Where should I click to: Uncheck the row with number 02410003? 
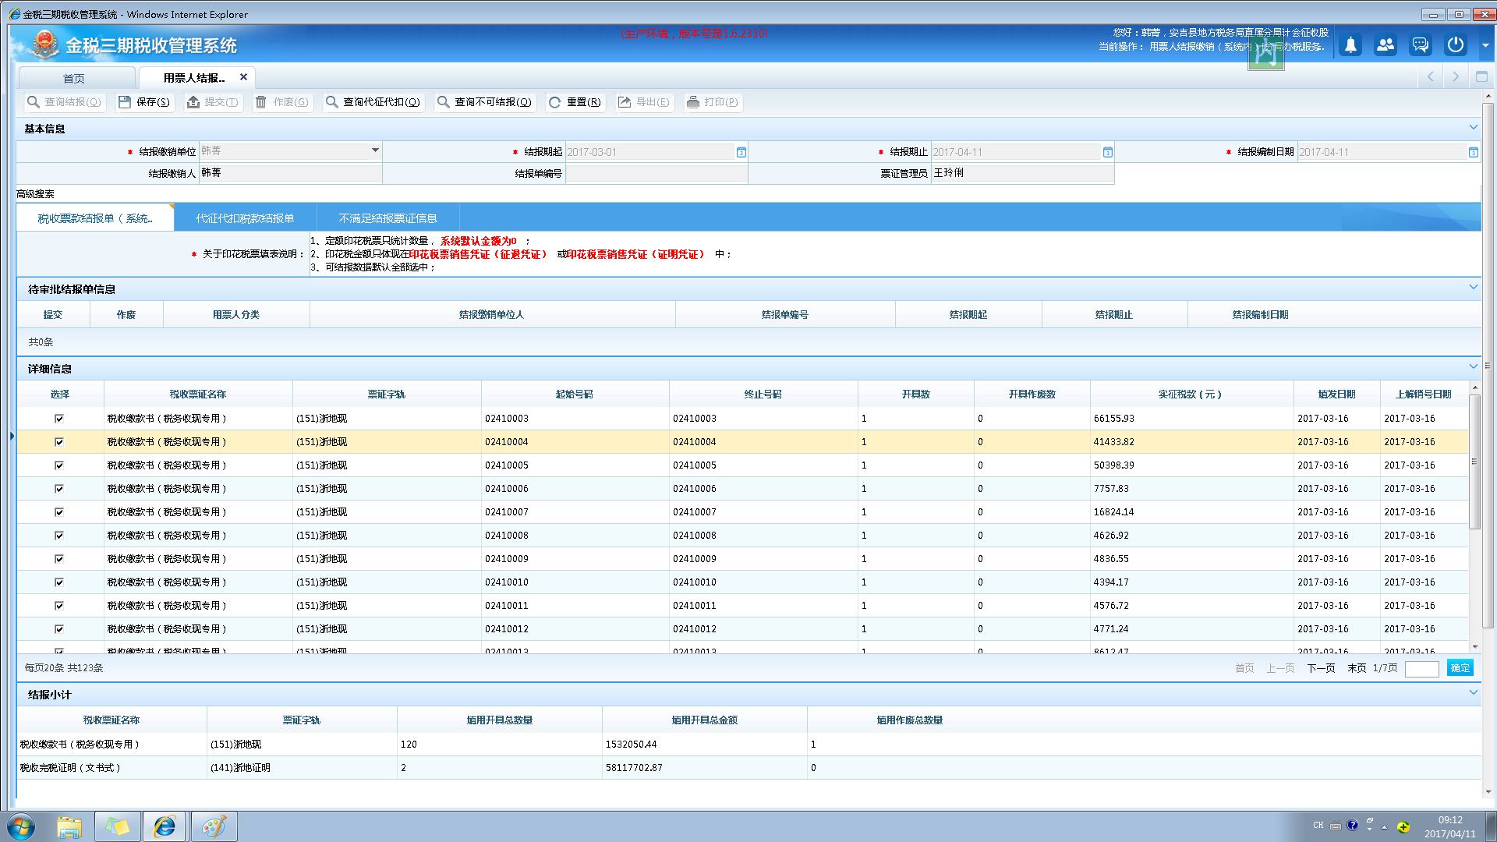[59, 419]
